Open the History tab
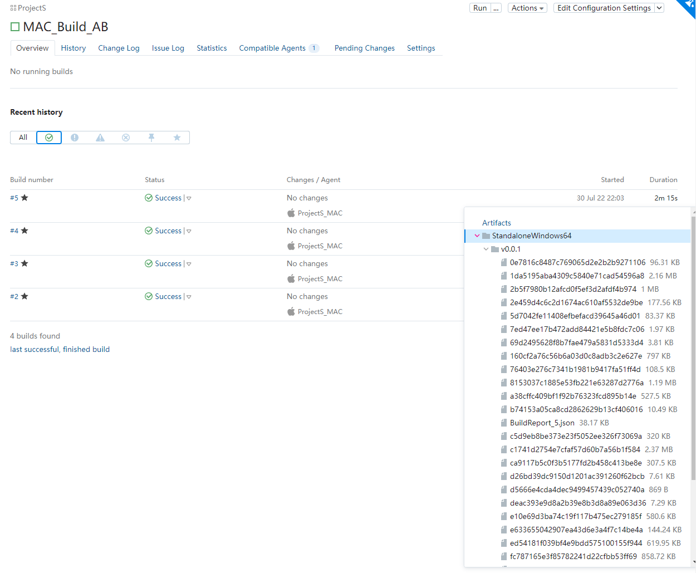Image resolution: width=696 pixels, height=573 pixels. point(73,48)
